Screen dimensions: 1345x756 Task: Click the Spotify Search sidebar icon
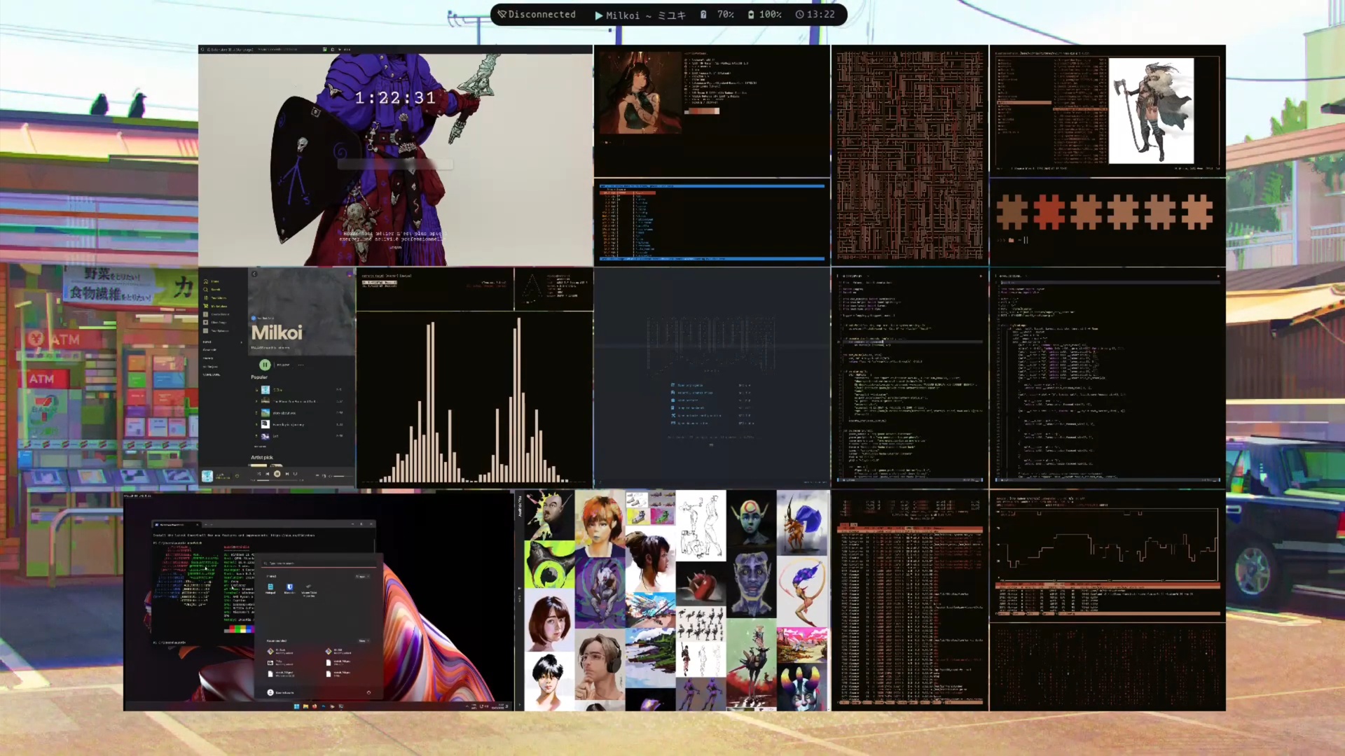coord(206,290)
